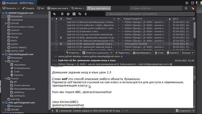Screen dimensions: 202x114
Task: Star the Отрисовка стека message
Action: [56, 31]
